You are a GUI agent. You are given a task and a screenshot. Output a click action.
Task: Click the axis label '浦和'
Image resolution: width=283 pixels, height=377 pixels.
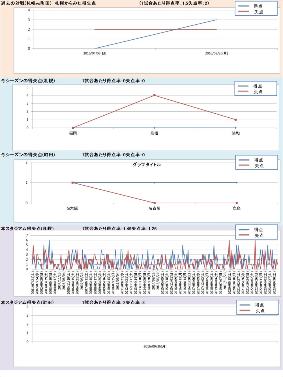pyautogui.click(x=236, y=133)
